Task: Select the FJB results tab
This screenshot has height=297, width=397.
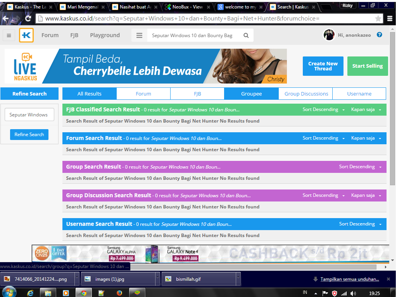Action: pyautogui.click(x=197, y=94)
